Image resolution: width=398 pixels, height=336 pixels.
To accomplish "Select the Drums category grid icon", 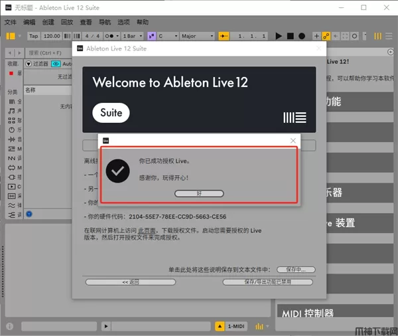I will point(11,120).
